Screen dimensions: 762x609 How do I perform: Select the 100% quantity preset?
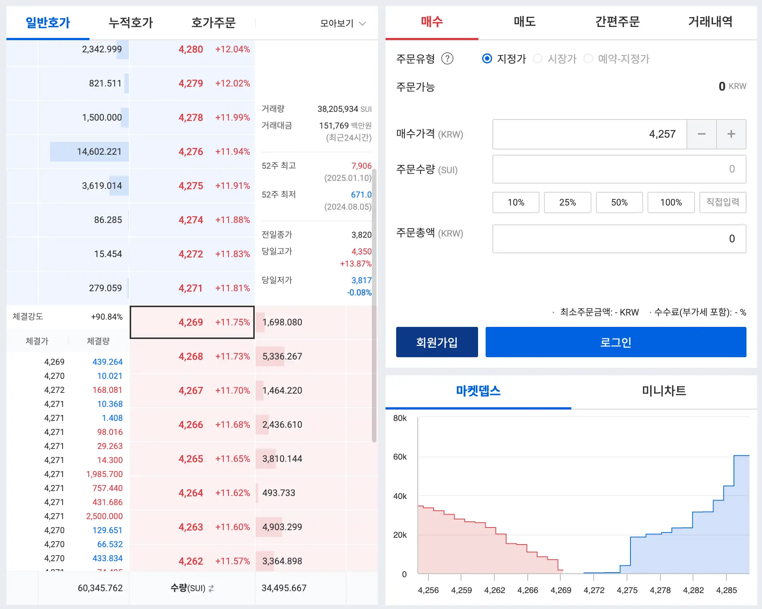click(671, 202)
